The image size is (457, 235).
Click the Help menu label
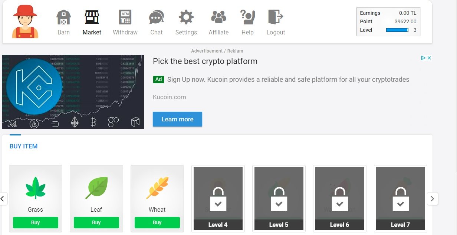(247, 32)
